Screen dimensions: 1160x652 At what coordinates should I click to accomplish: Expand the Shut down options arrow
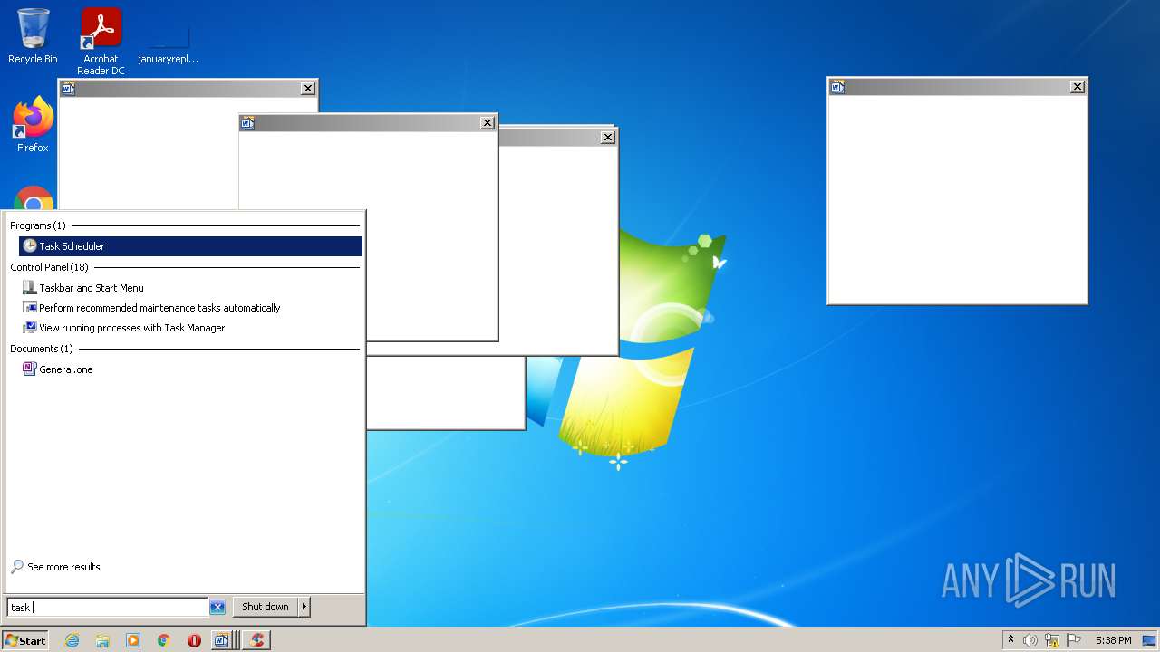pyautogui.click(x=304, y=607)
